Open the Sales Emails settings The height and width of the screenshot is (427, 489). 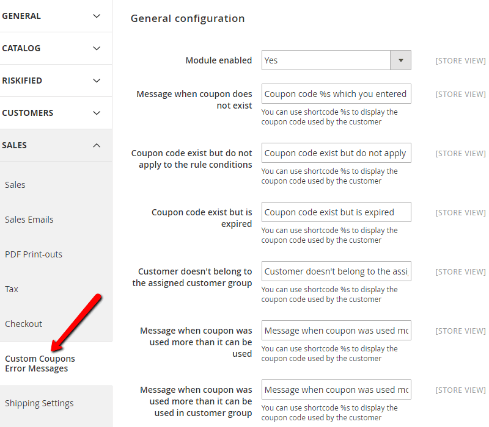click(x=29, y=220)
